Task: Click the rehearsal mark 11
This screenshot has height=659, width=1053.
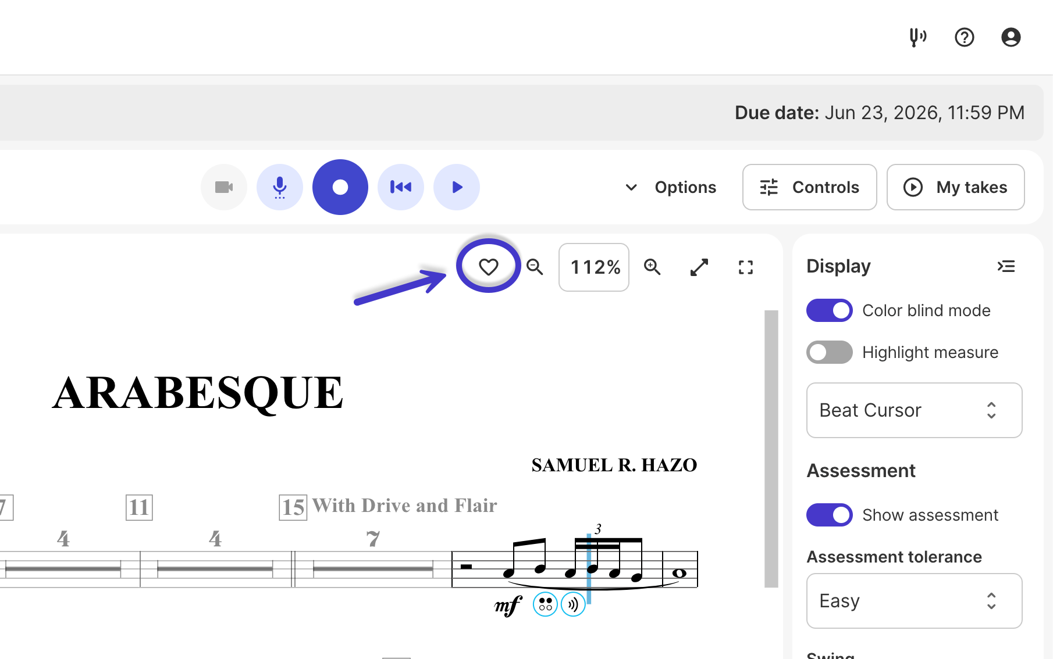Action: [x=139, y=507]
